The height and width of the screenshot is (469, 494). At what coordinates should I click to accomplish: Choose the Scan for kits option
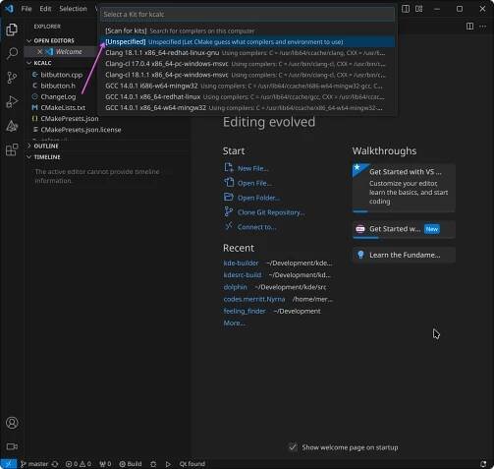click(247, 30)
